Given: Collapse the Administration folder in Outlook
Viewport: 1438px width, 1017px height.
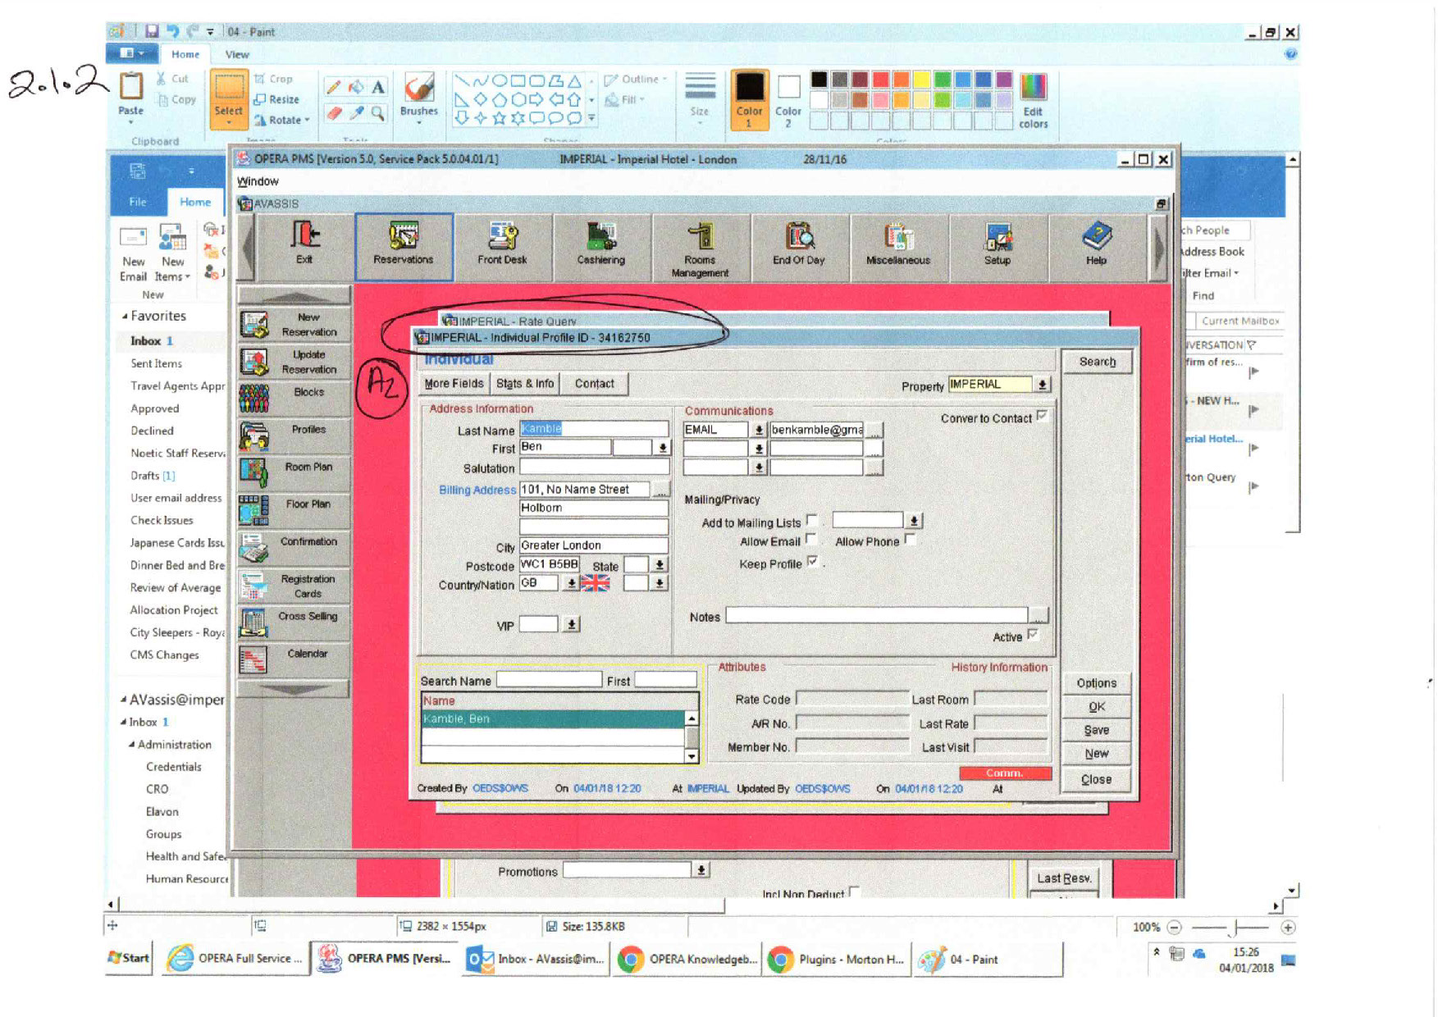Looking at the screenshot, I should point(131,745).
